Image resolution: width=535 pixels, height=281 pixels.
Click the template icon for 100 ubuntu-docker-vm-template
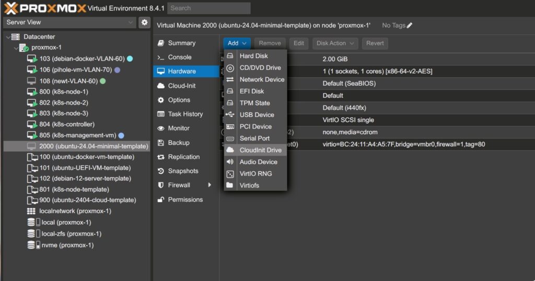coord(32,157)
